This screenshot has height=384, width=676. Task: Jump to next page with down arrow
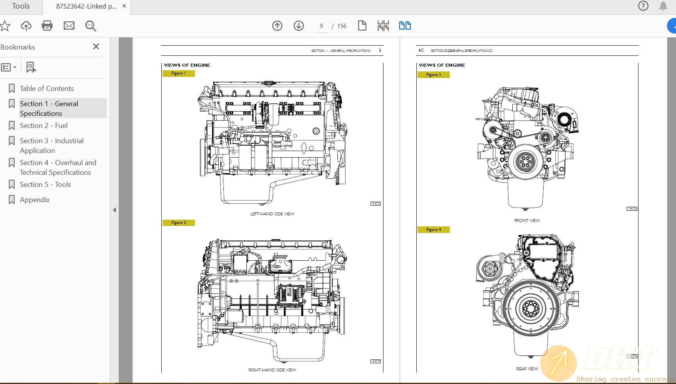pos(298,26)
